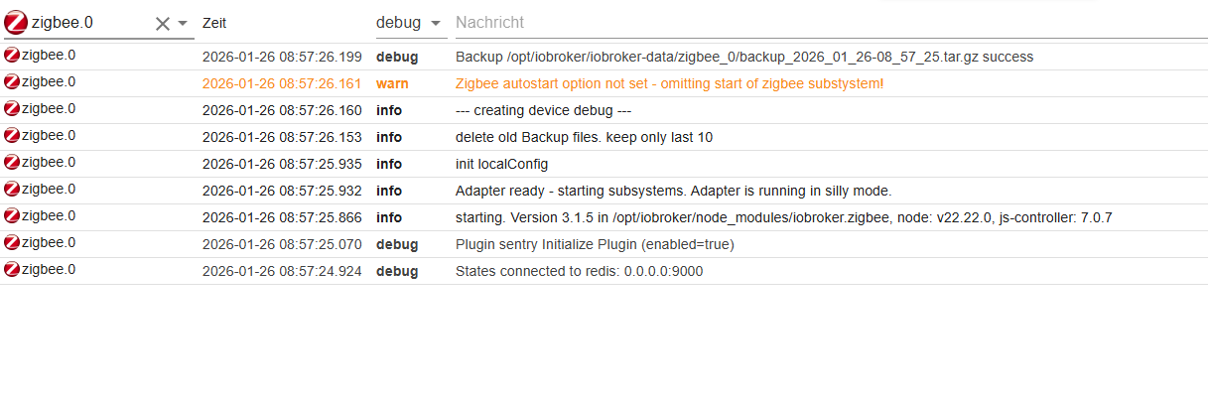Click Zigbee icon in 'starting. Version 3.1.5' row
Image resolution: width=1208 pixels, height=398 pixels.
pos(12,216)
